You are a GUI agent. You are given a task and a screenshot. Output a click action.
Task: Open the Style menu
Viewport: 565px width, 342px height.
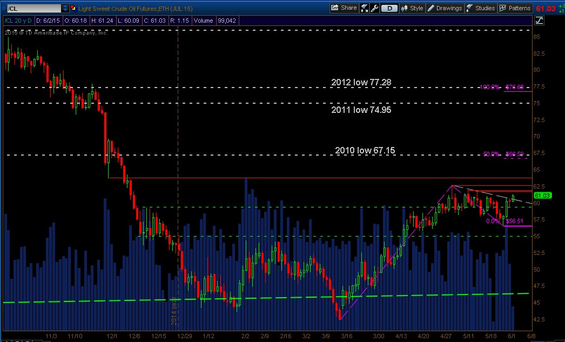[412, 8]
